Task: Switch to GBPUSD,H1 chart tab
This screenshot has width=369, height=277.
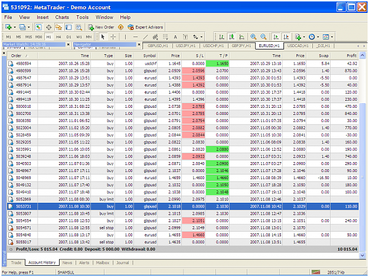Action: click(158, 46)
